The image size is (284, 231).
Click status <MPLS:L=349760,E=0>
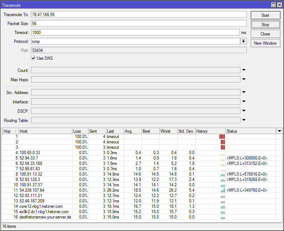coord(247,190)
